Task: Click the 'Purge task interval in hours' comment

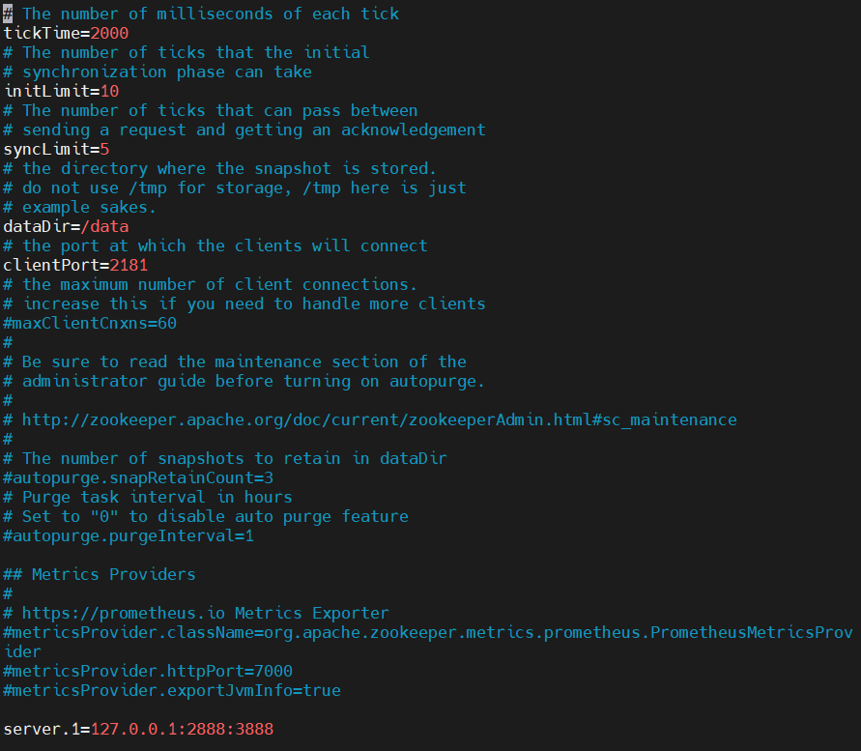Action: click(148, 497)
